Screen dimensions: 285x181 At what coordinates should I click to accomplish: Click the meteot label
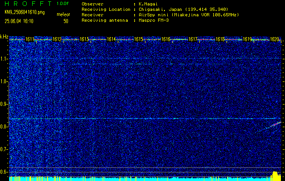(63, 14)
